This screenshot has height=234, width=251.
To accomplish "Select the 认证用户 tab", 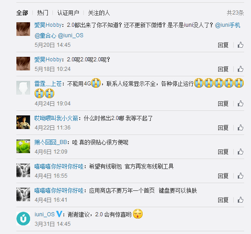I will [x=68, y=13].
